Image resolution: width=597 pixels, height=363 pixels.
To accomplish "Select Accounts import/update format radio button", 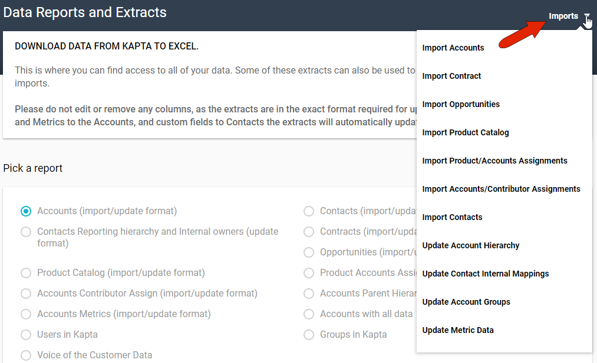I will (26, 211).
